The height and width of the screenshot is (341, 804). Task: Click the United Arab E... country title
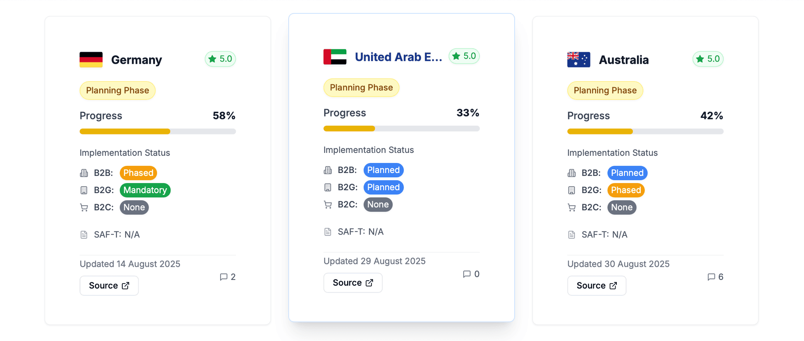(x=398, y=57)
